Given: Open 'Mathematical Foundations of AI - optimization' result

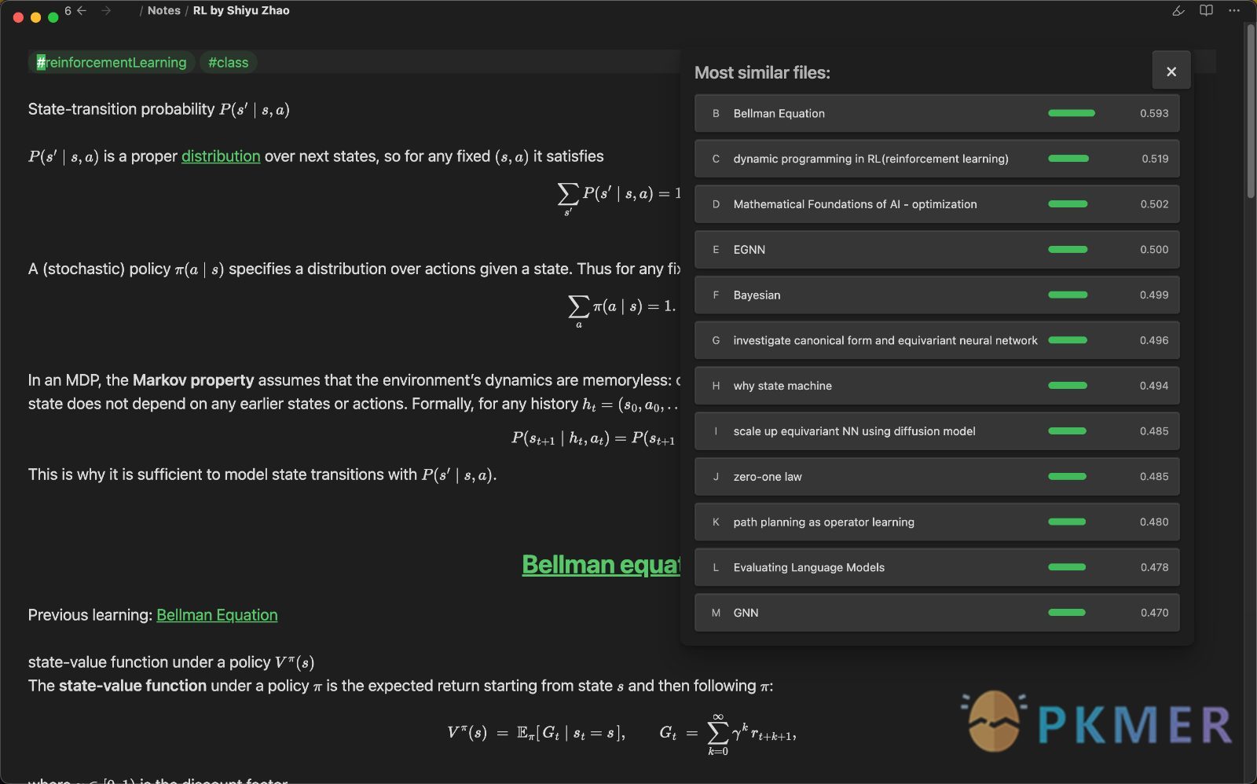Looking at the screenshot, I should 936,204.
